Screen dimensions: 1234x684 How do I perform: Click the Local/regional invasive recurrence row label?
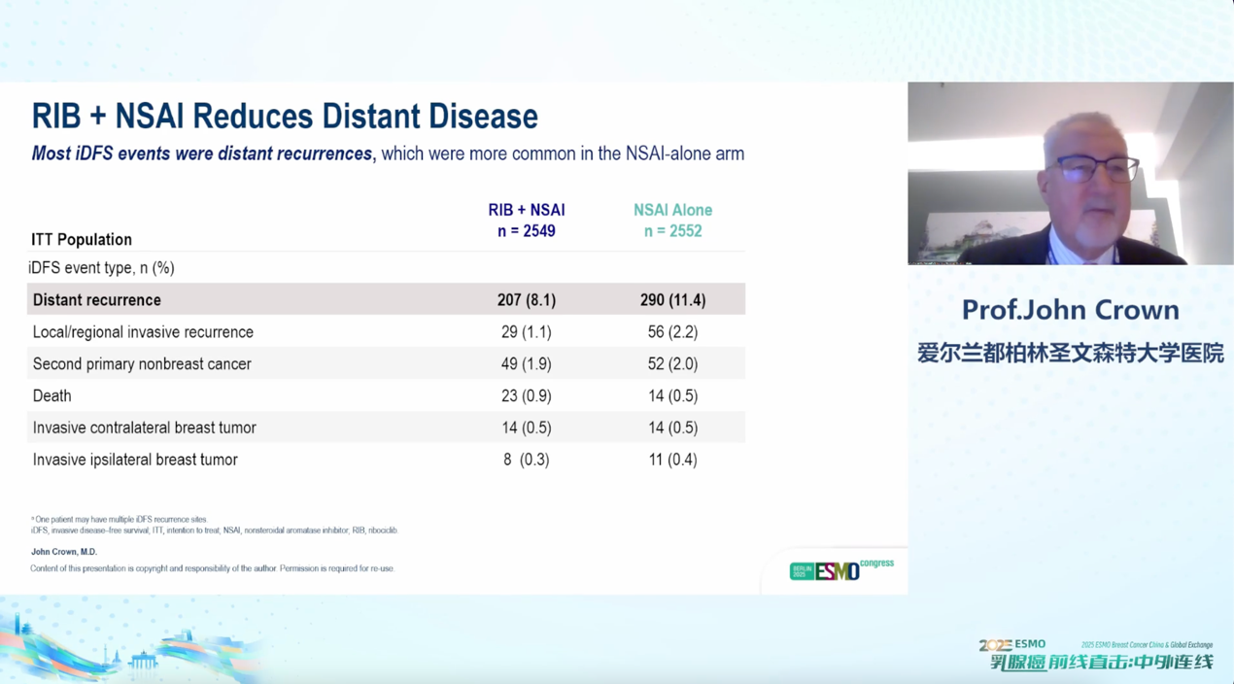point(143,332)
